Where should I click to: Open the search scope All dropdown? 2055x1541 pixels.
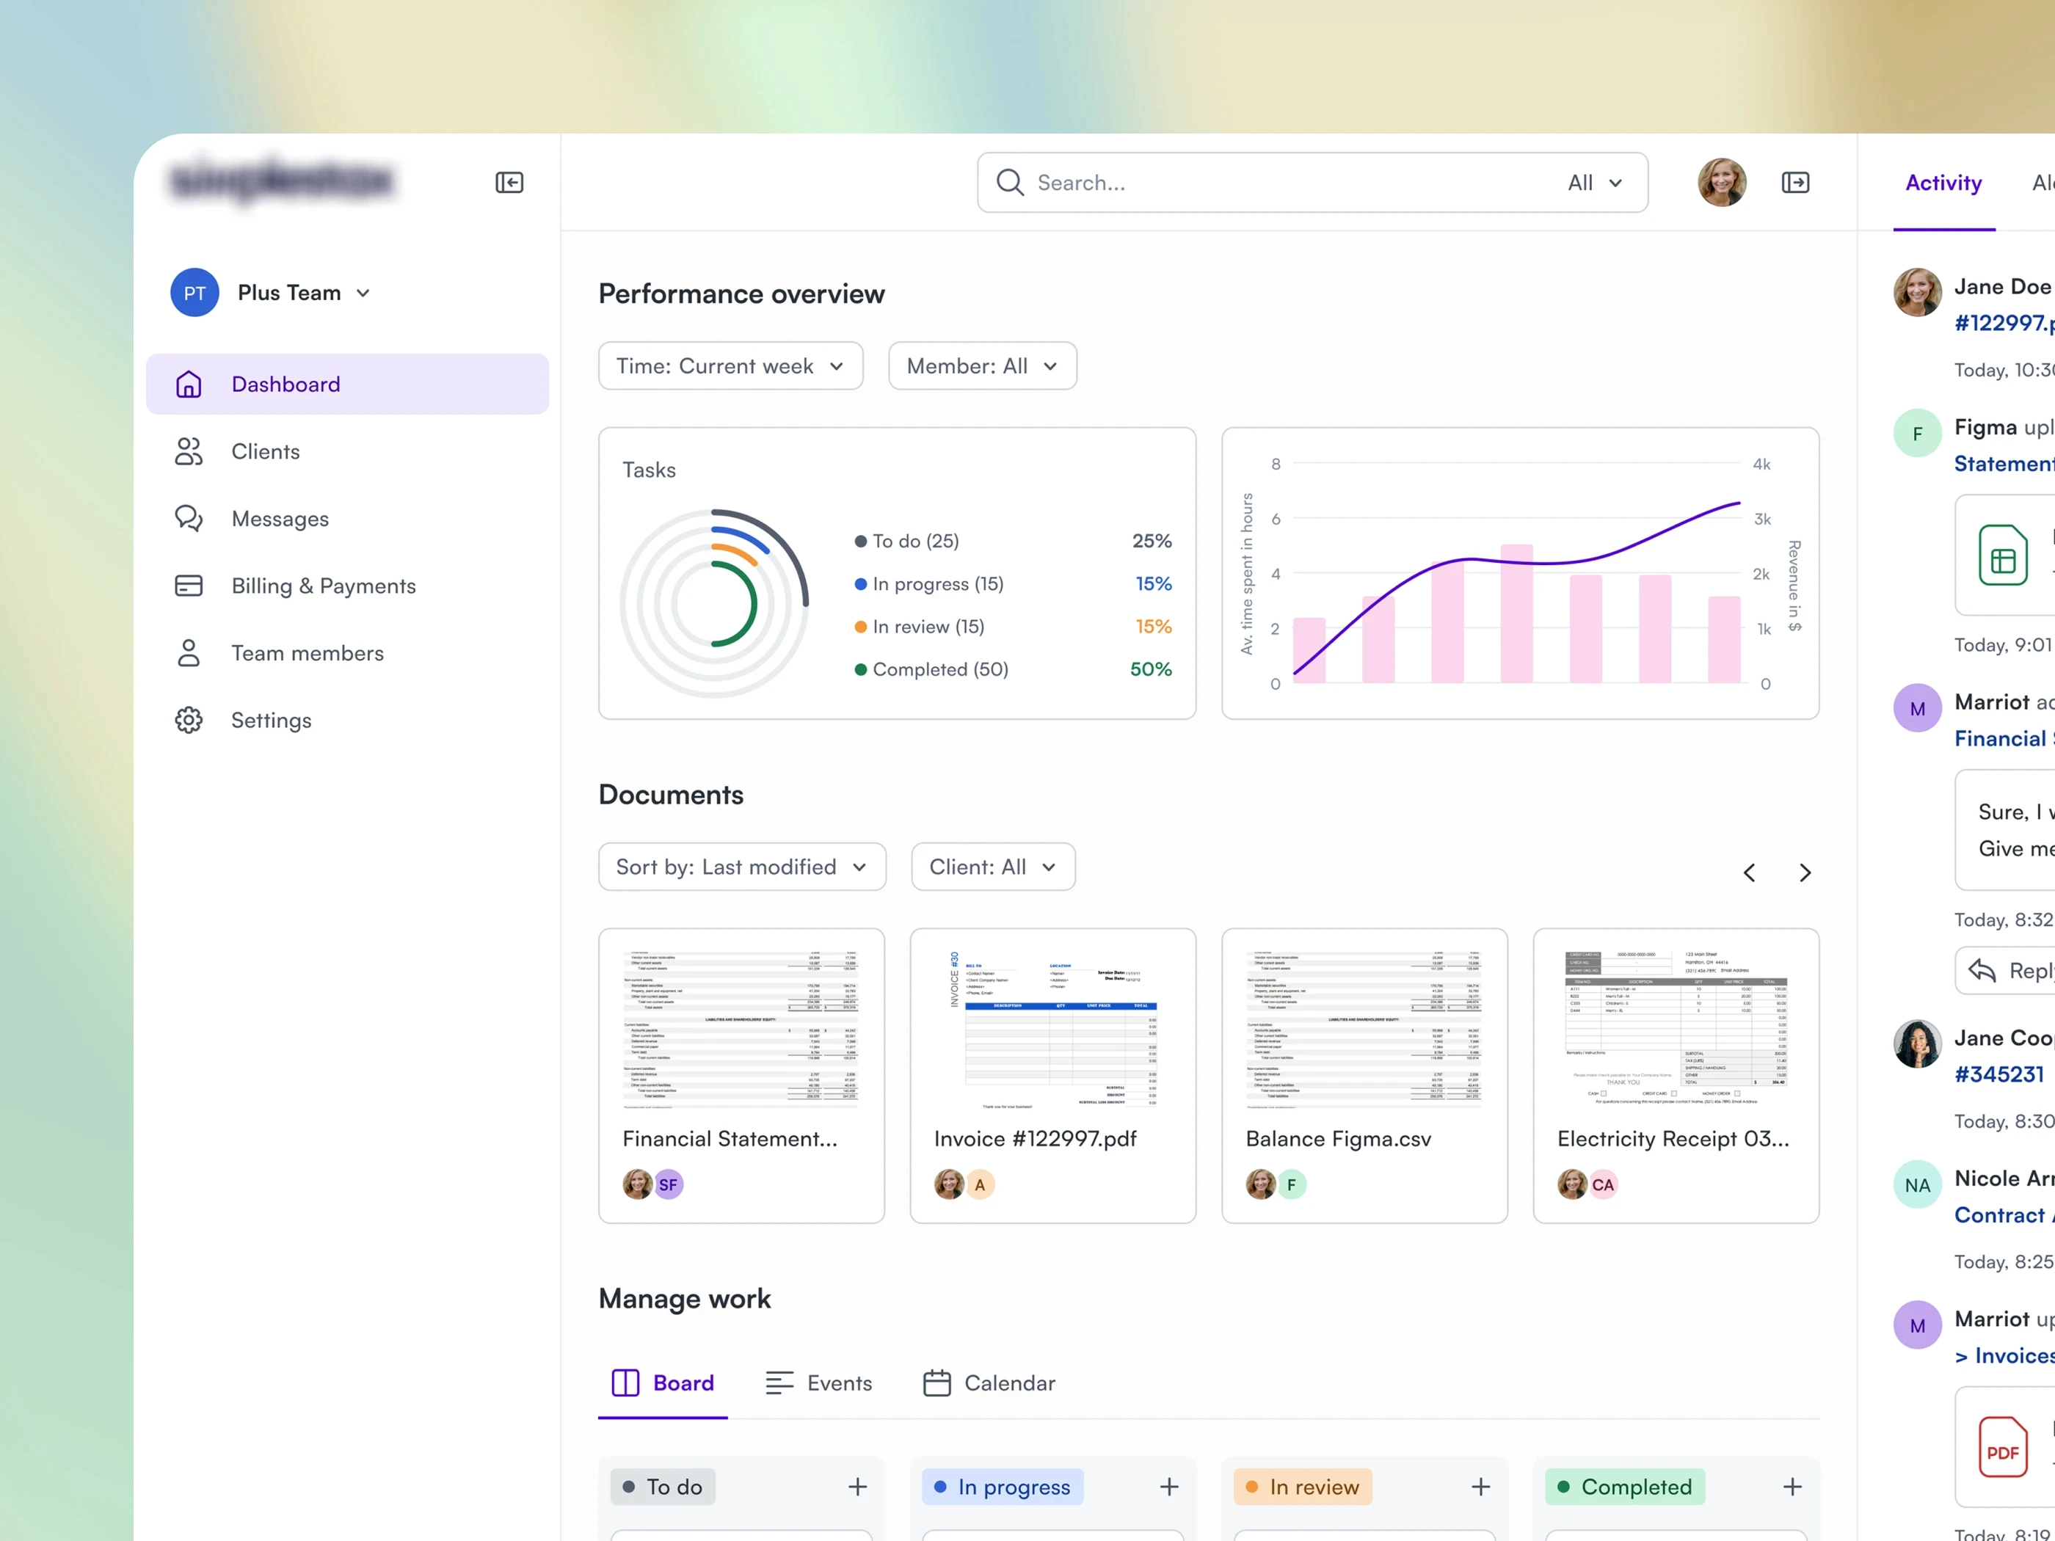[1594, 182]
